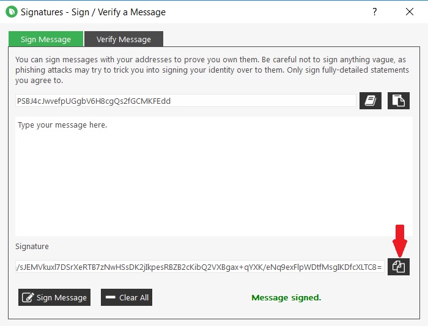Click the question mark help button
The height and width of the screenshot is (326, 428).
[x=375, y=12]
